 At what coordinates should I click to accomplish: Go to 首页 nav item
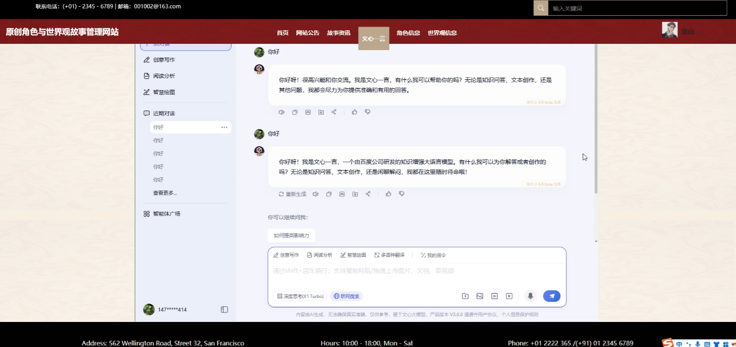[283, 33]
